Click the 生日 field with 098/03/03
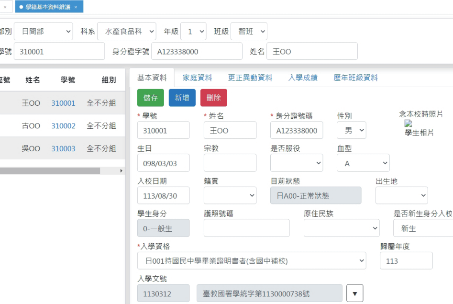This screenshot has height=304, width=453. [164, 163]
